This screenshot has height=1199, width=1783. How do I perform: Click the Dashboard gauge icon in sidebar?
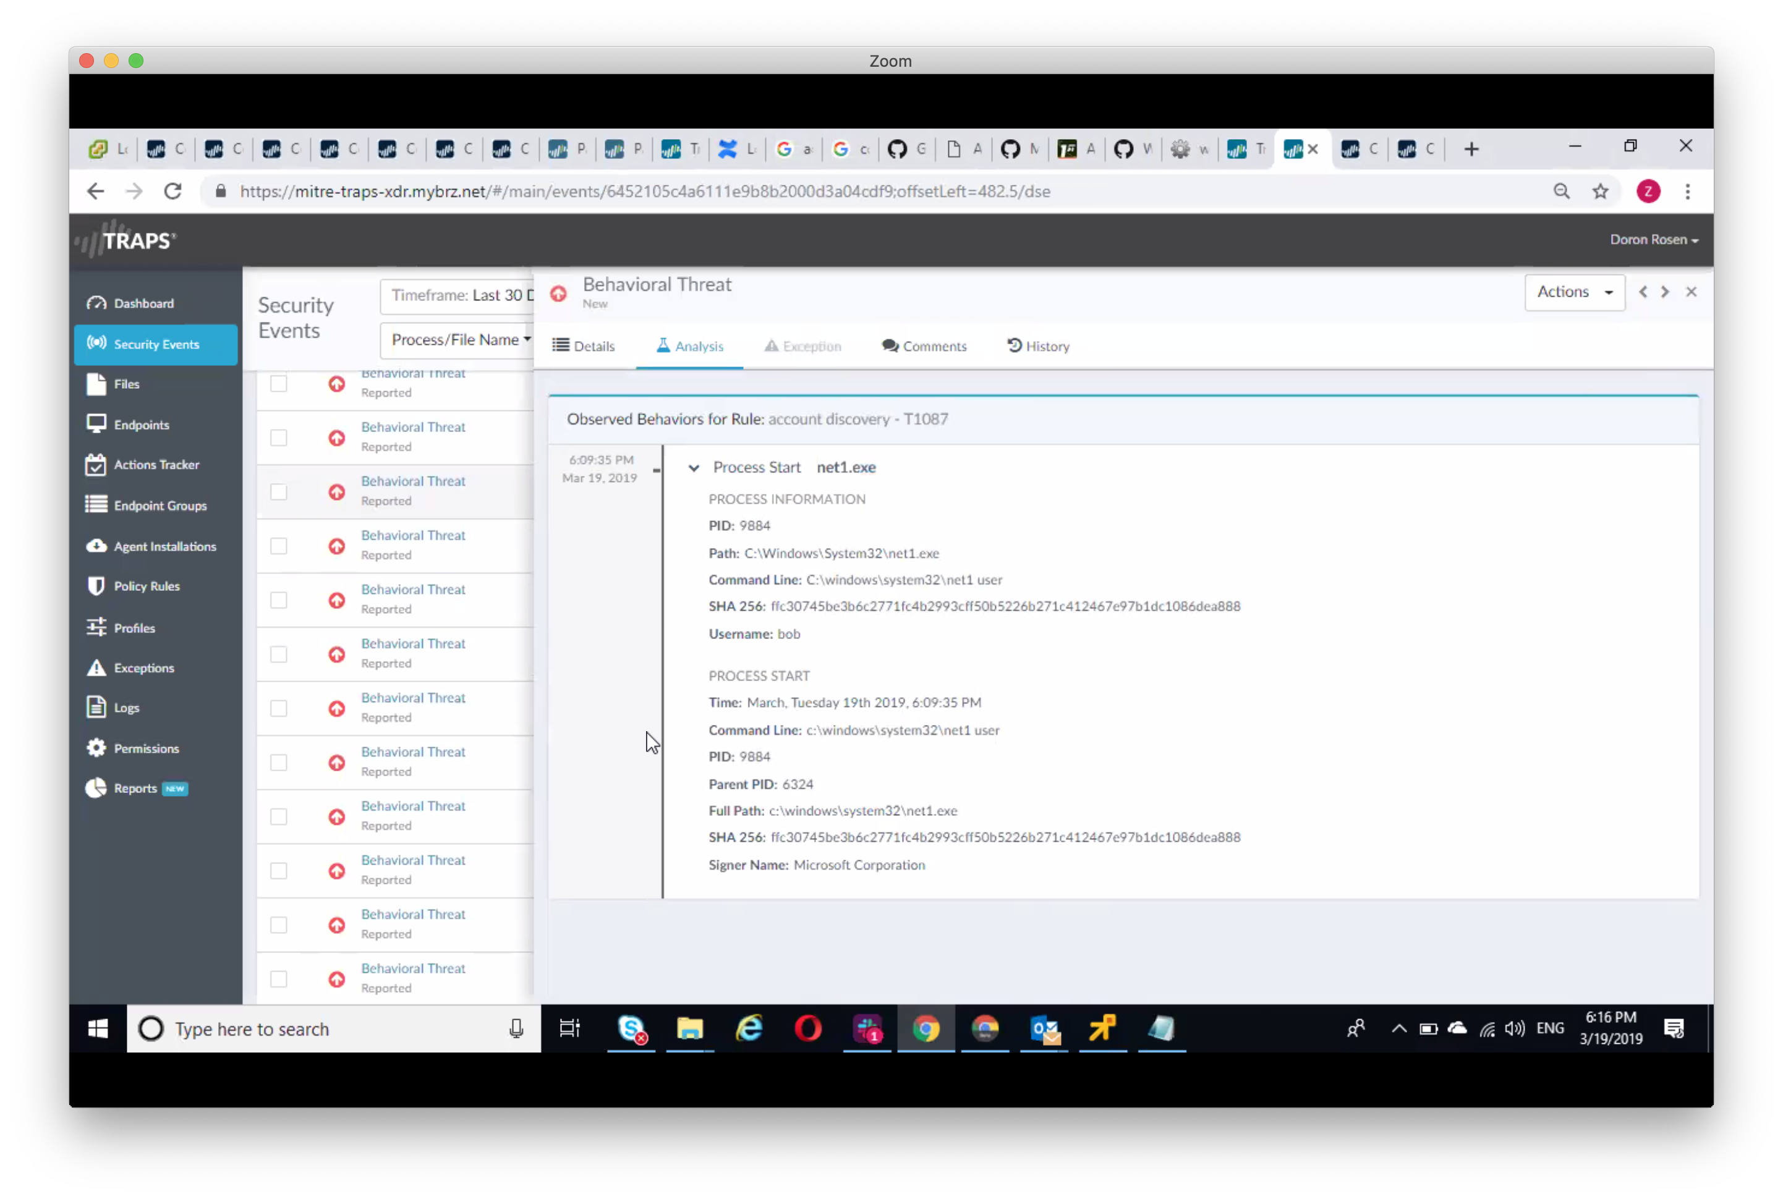96,303
